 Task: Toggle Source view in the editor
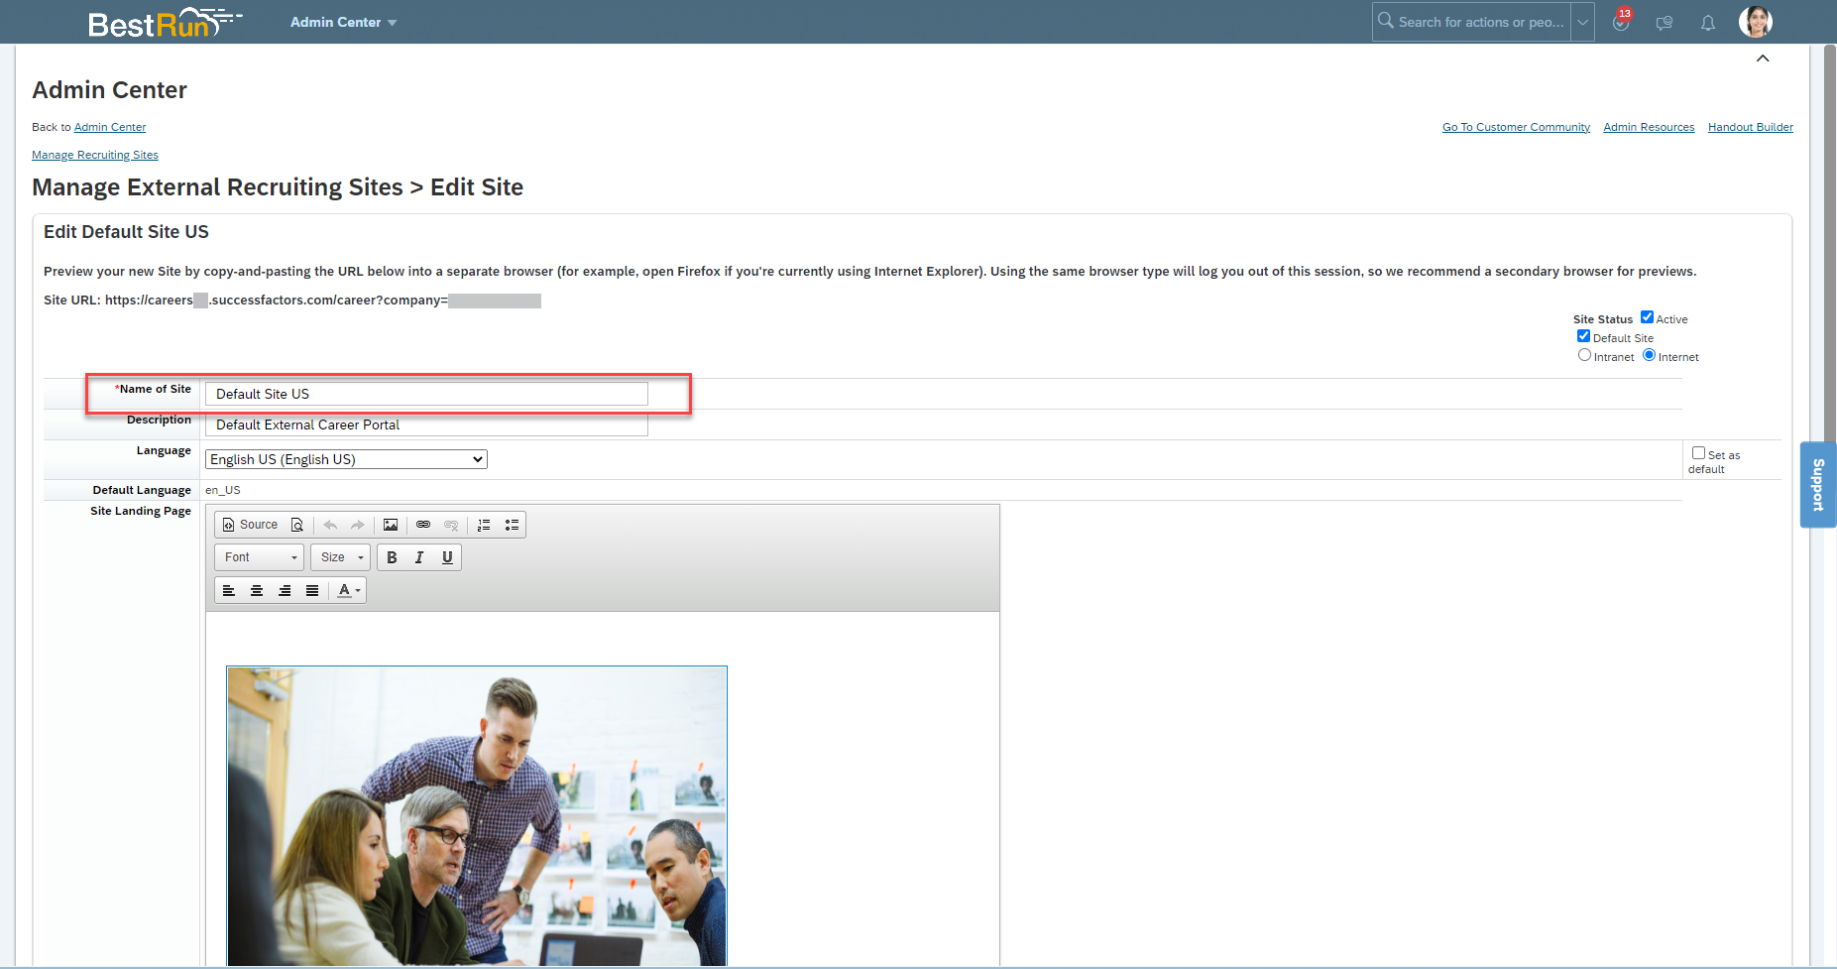(250, 525)
